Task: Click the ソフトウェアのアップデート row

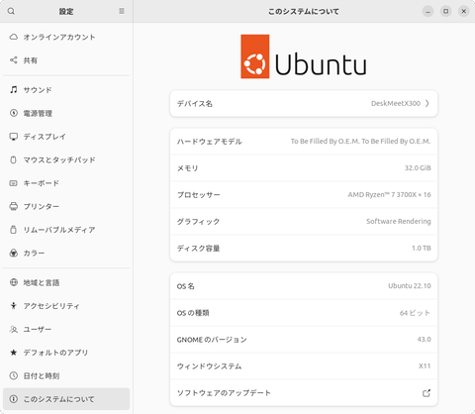Action: (304, 393)
